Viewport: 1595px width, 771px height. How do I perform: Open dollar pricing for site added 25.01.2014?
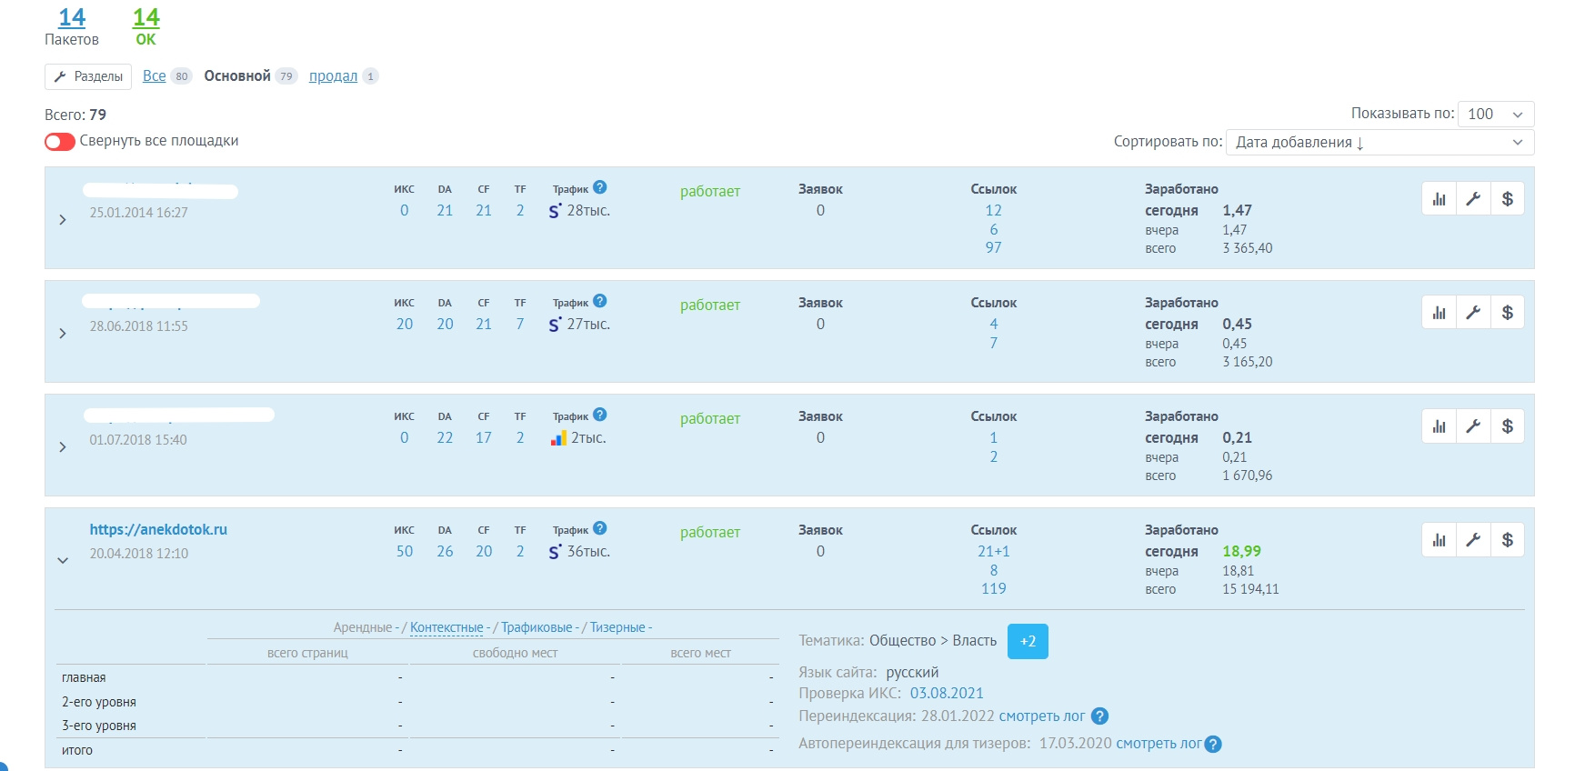click(x=1508, y=199)
